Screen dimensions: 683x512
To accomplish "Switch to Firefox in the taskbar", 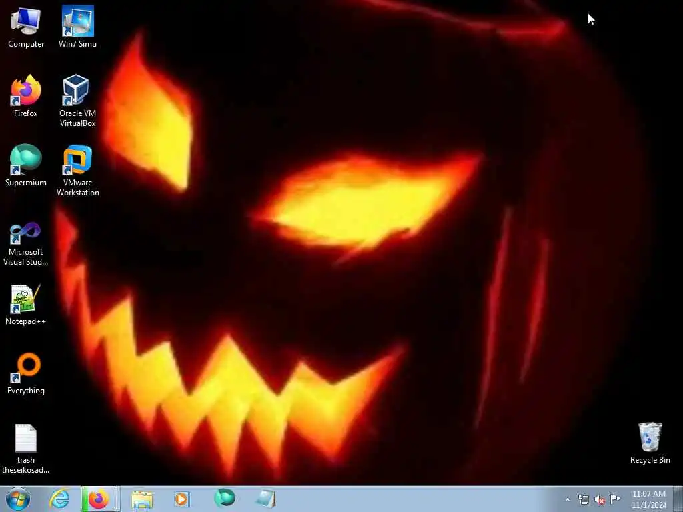I will [x=99, y=499].
